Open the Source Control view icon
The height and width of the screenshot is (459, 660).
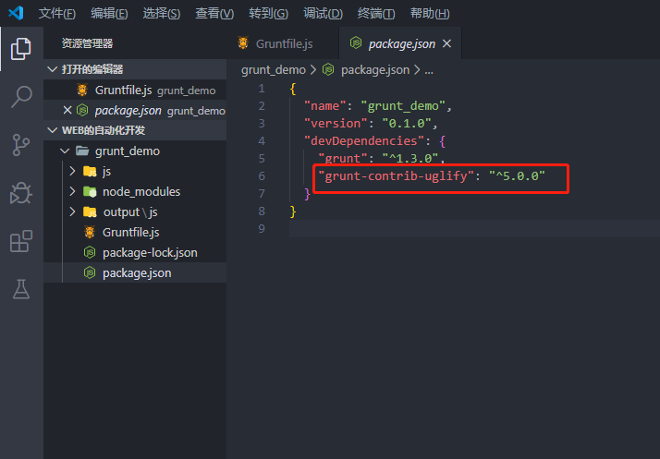click(20, 145)
